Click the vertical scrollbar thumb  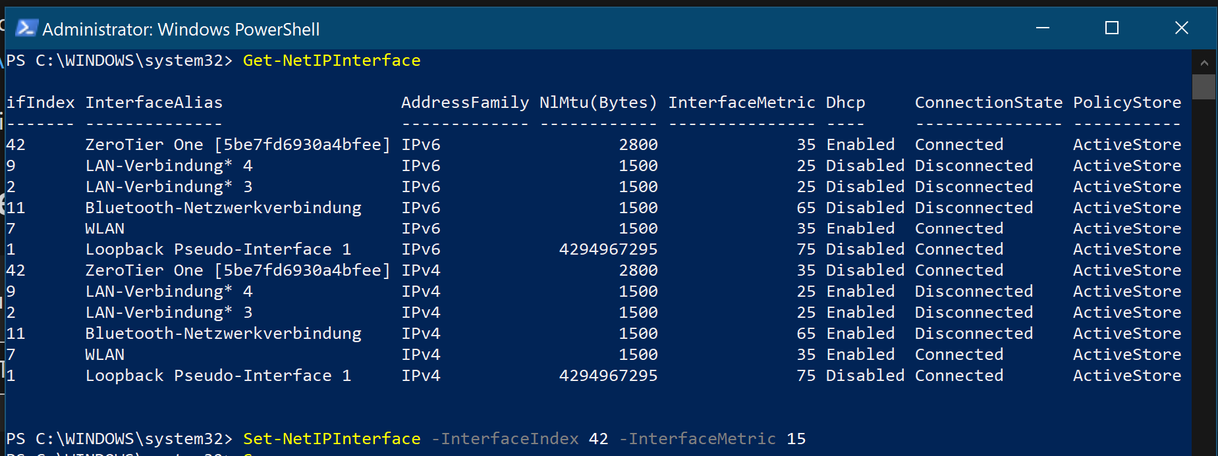coord(1204,87)
